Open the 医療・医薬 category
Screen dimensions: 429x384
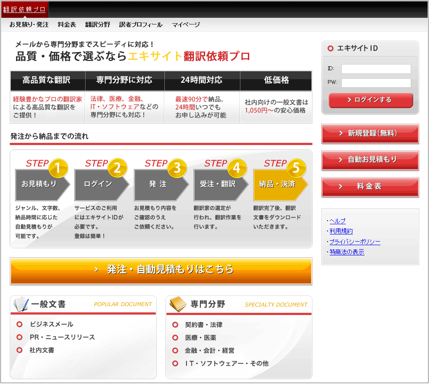(201, 338)
